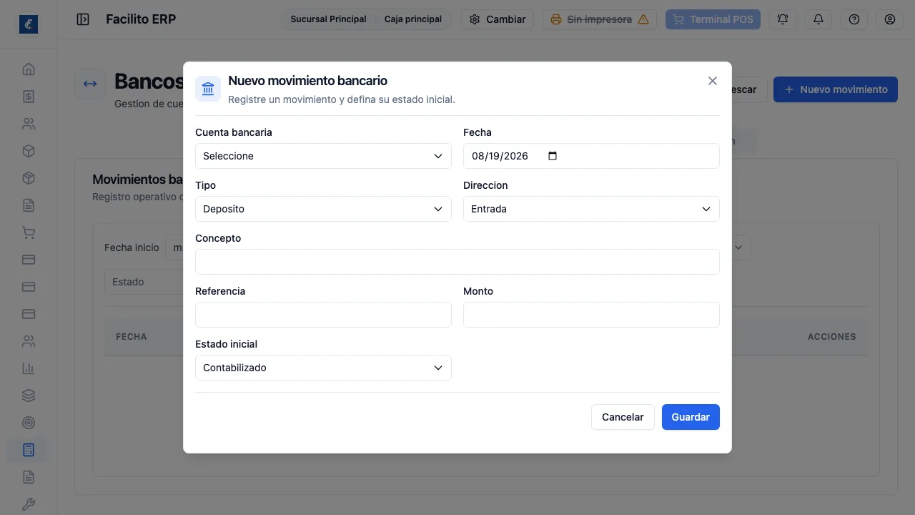The width and height of the screenshot is (915, 515).
Task: Click the Sucursal Principal label
Action: point(328,19)
